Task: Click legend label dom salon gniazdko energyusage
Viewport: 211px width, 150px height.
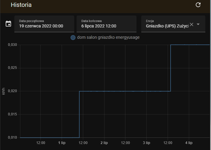Action: pos(108,37)
